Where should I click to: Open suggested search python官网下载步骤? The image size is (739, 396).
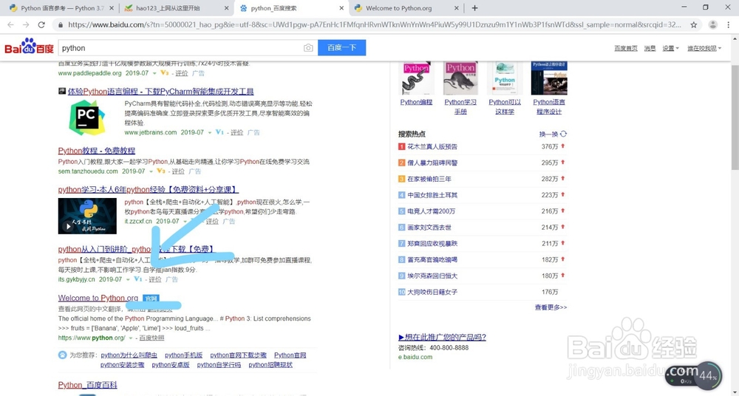tap(238, 355)
